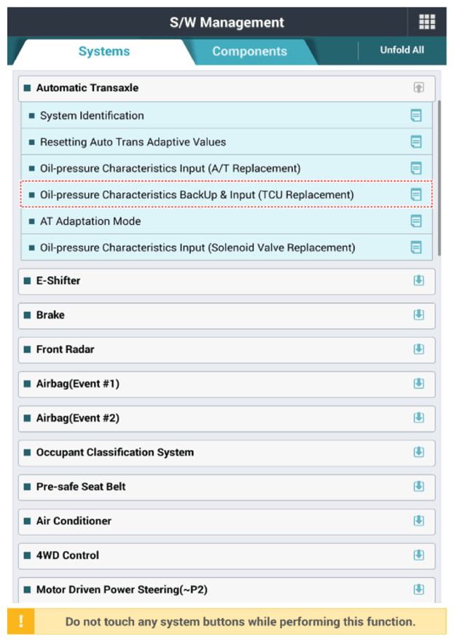Image resolution: width=454 pixels, height=642 pixels.
Task: Open the AT Adaptation Mode function
Action: click(x=90, y=221)
